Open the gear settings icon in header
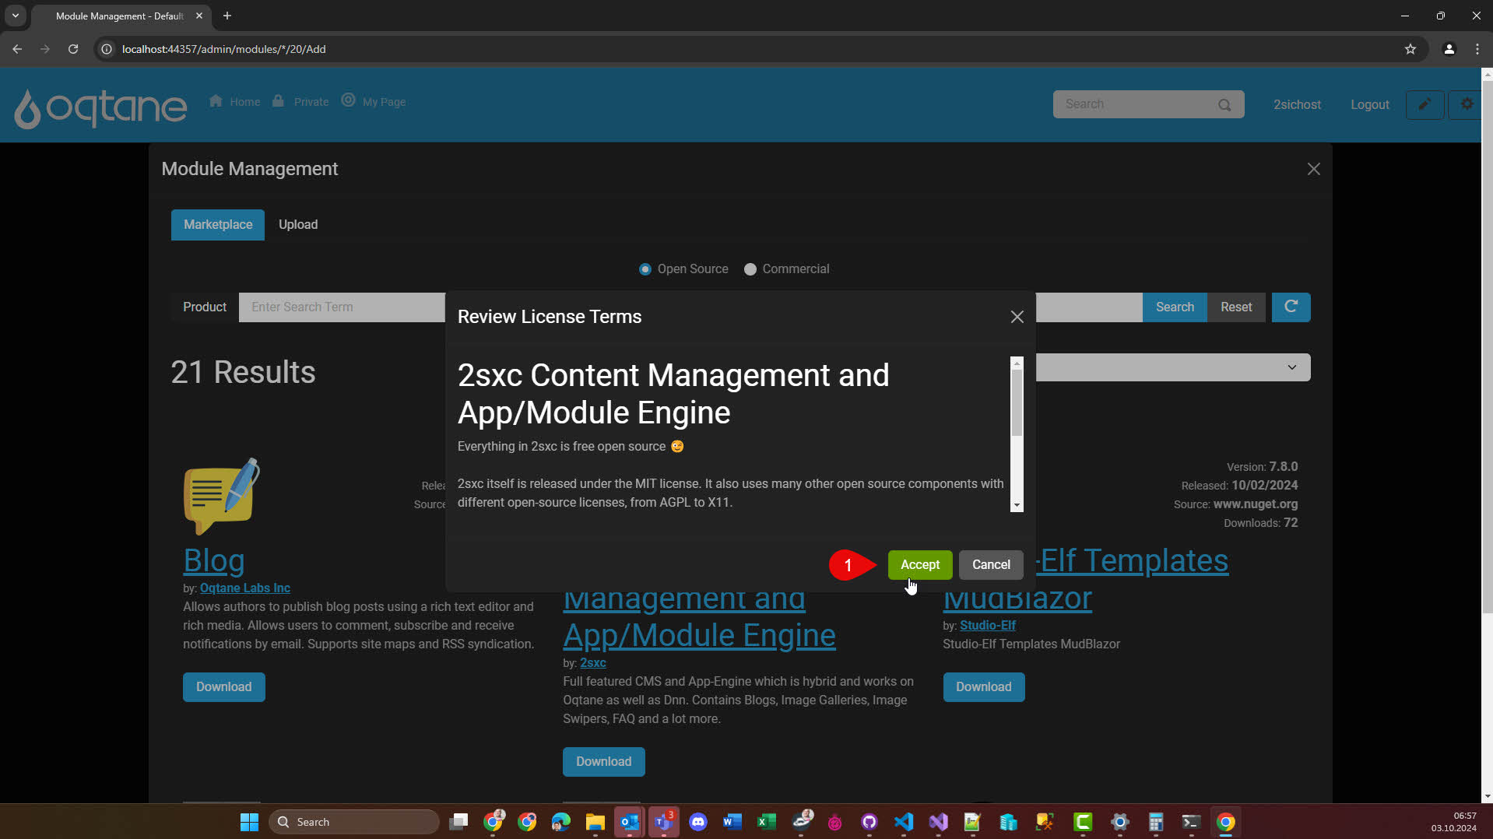 point(1467,104)
